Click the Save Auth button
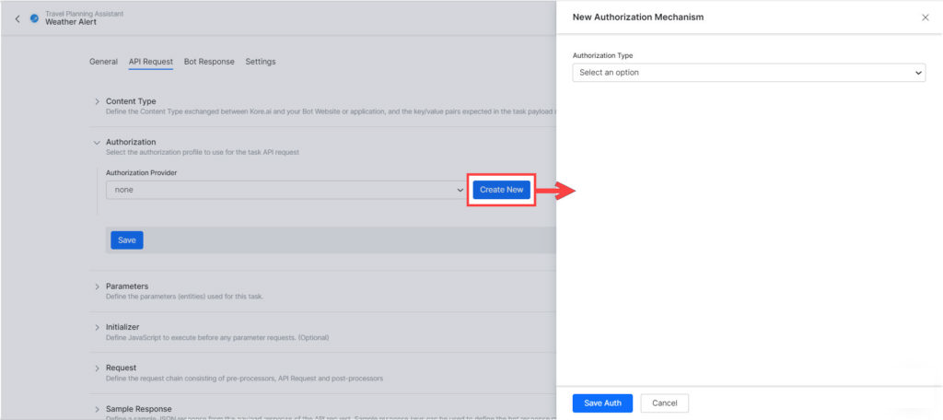This screenshot has width=943, height=420. pos(602,403)
